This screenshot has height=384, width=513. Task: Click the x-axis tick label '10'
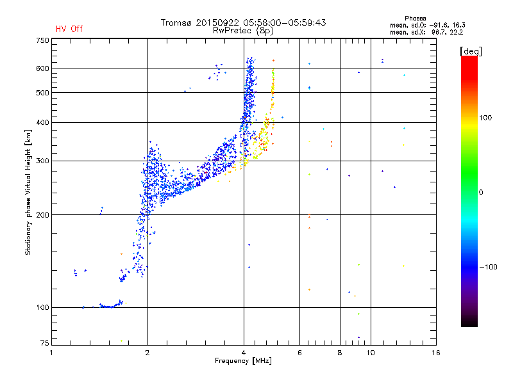pyautogui.click(x=371, y=353)
